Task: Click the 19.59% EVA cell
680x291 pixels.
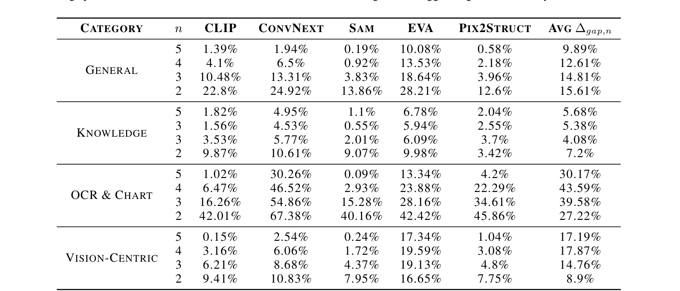Action: coord(420,251)
